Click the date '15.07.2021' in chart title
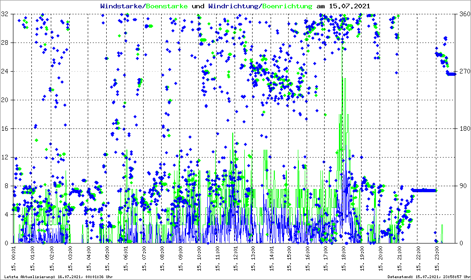 click(349, 6)
